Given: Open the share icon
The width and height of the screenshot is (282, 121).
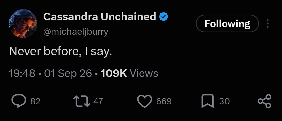Looking at the screenshot, I should tap(264, 101).
